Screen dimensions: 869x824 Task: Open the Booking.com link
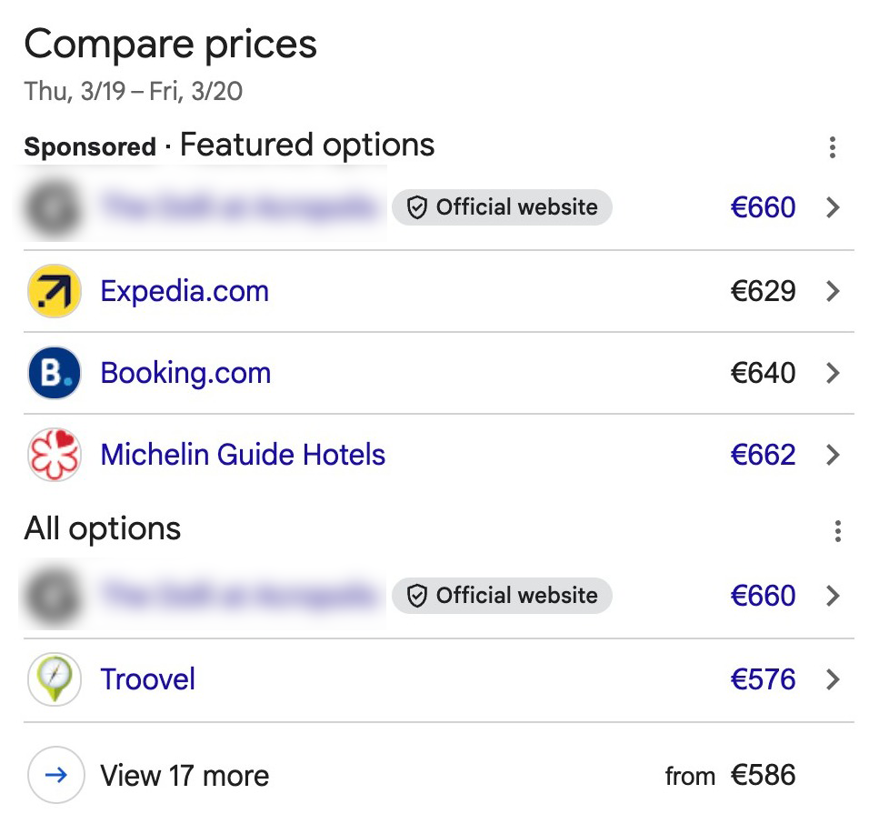click(185, 373)
